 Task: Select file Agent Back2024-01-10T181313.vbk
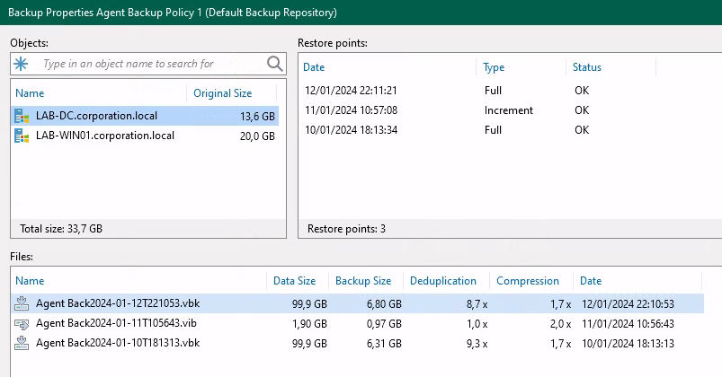357,343
